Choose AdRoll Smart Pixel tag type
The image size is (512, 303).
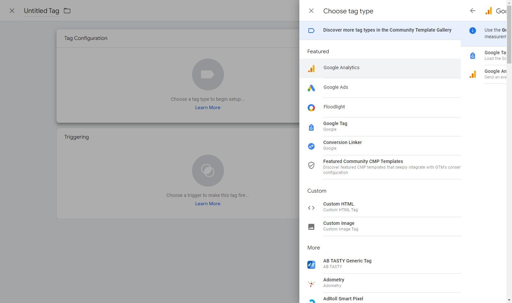pos(380,298)
